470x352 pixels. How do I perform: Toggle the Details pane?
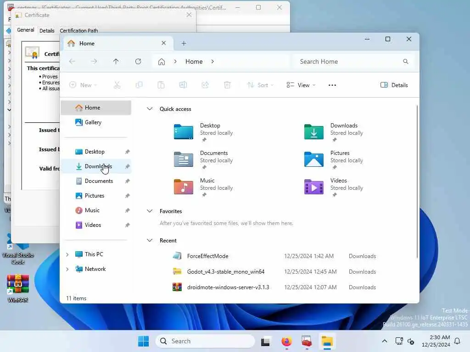[x=394, y=85]
